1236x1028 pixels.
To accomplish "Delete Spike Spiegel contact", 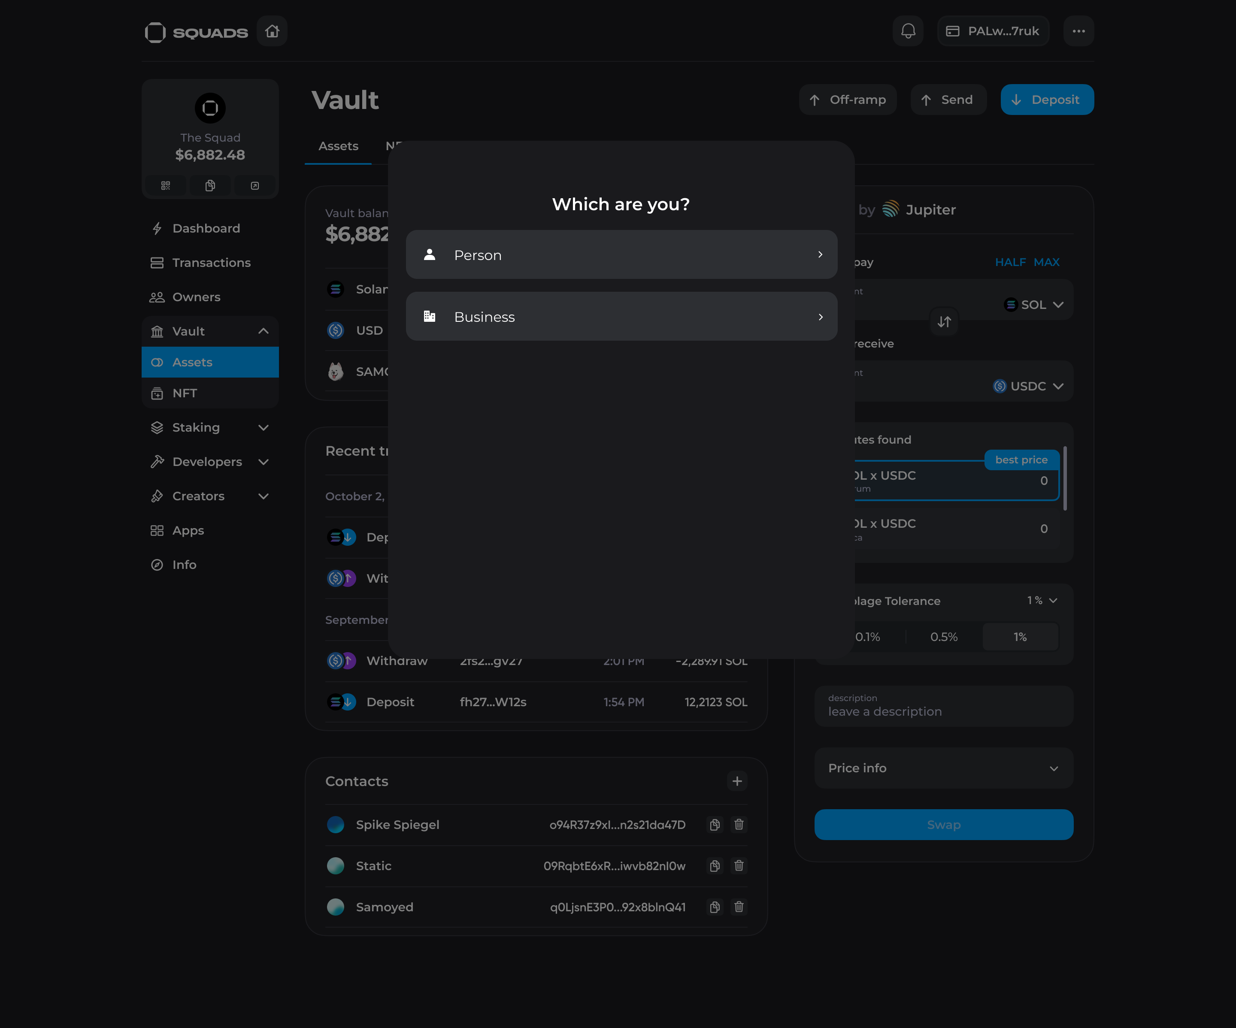I will 739,824.
